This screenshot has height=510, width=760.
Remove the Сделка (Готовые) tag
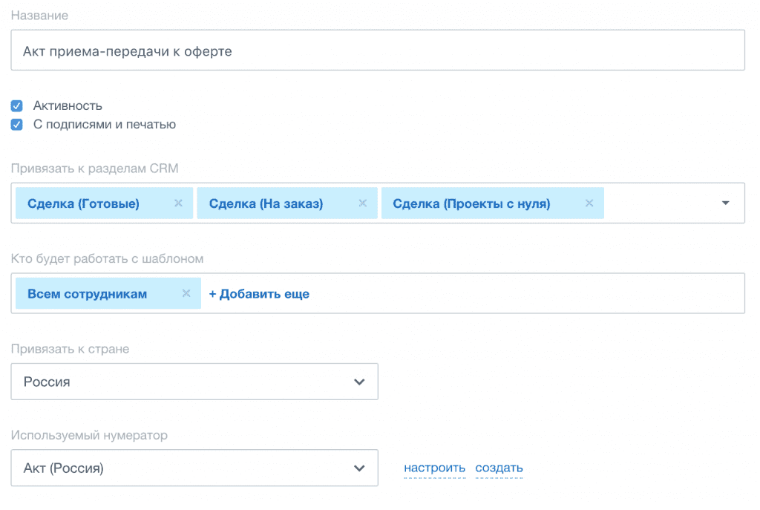coord(178,203)
